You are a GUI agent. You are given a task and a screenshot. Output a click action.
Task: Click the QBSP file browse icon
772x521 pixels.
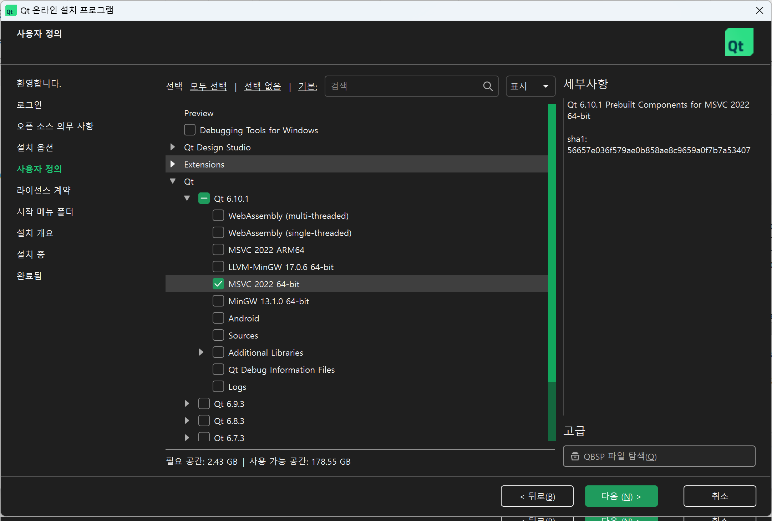575,456
